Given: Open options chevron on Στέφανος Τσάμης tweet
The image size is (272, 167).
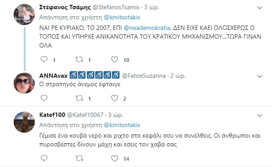Looking at the screenshot, I should (x=260, y=8).
